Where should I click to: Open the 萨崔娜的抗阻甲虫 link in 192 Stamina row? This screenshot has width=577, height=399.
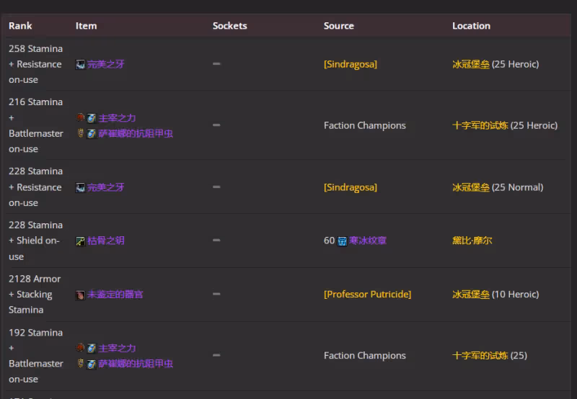tap(136, 364)
